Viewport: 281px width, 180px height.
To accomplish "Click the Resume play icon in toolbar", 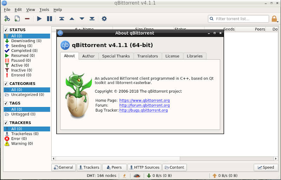I will 39,19.
